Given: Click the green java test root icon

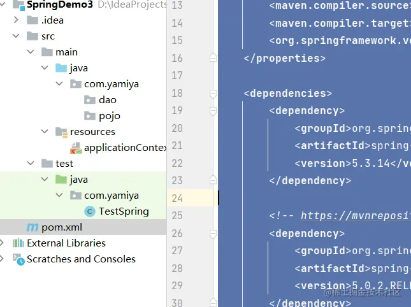Looking at the screenshot, I should (61, 180).
